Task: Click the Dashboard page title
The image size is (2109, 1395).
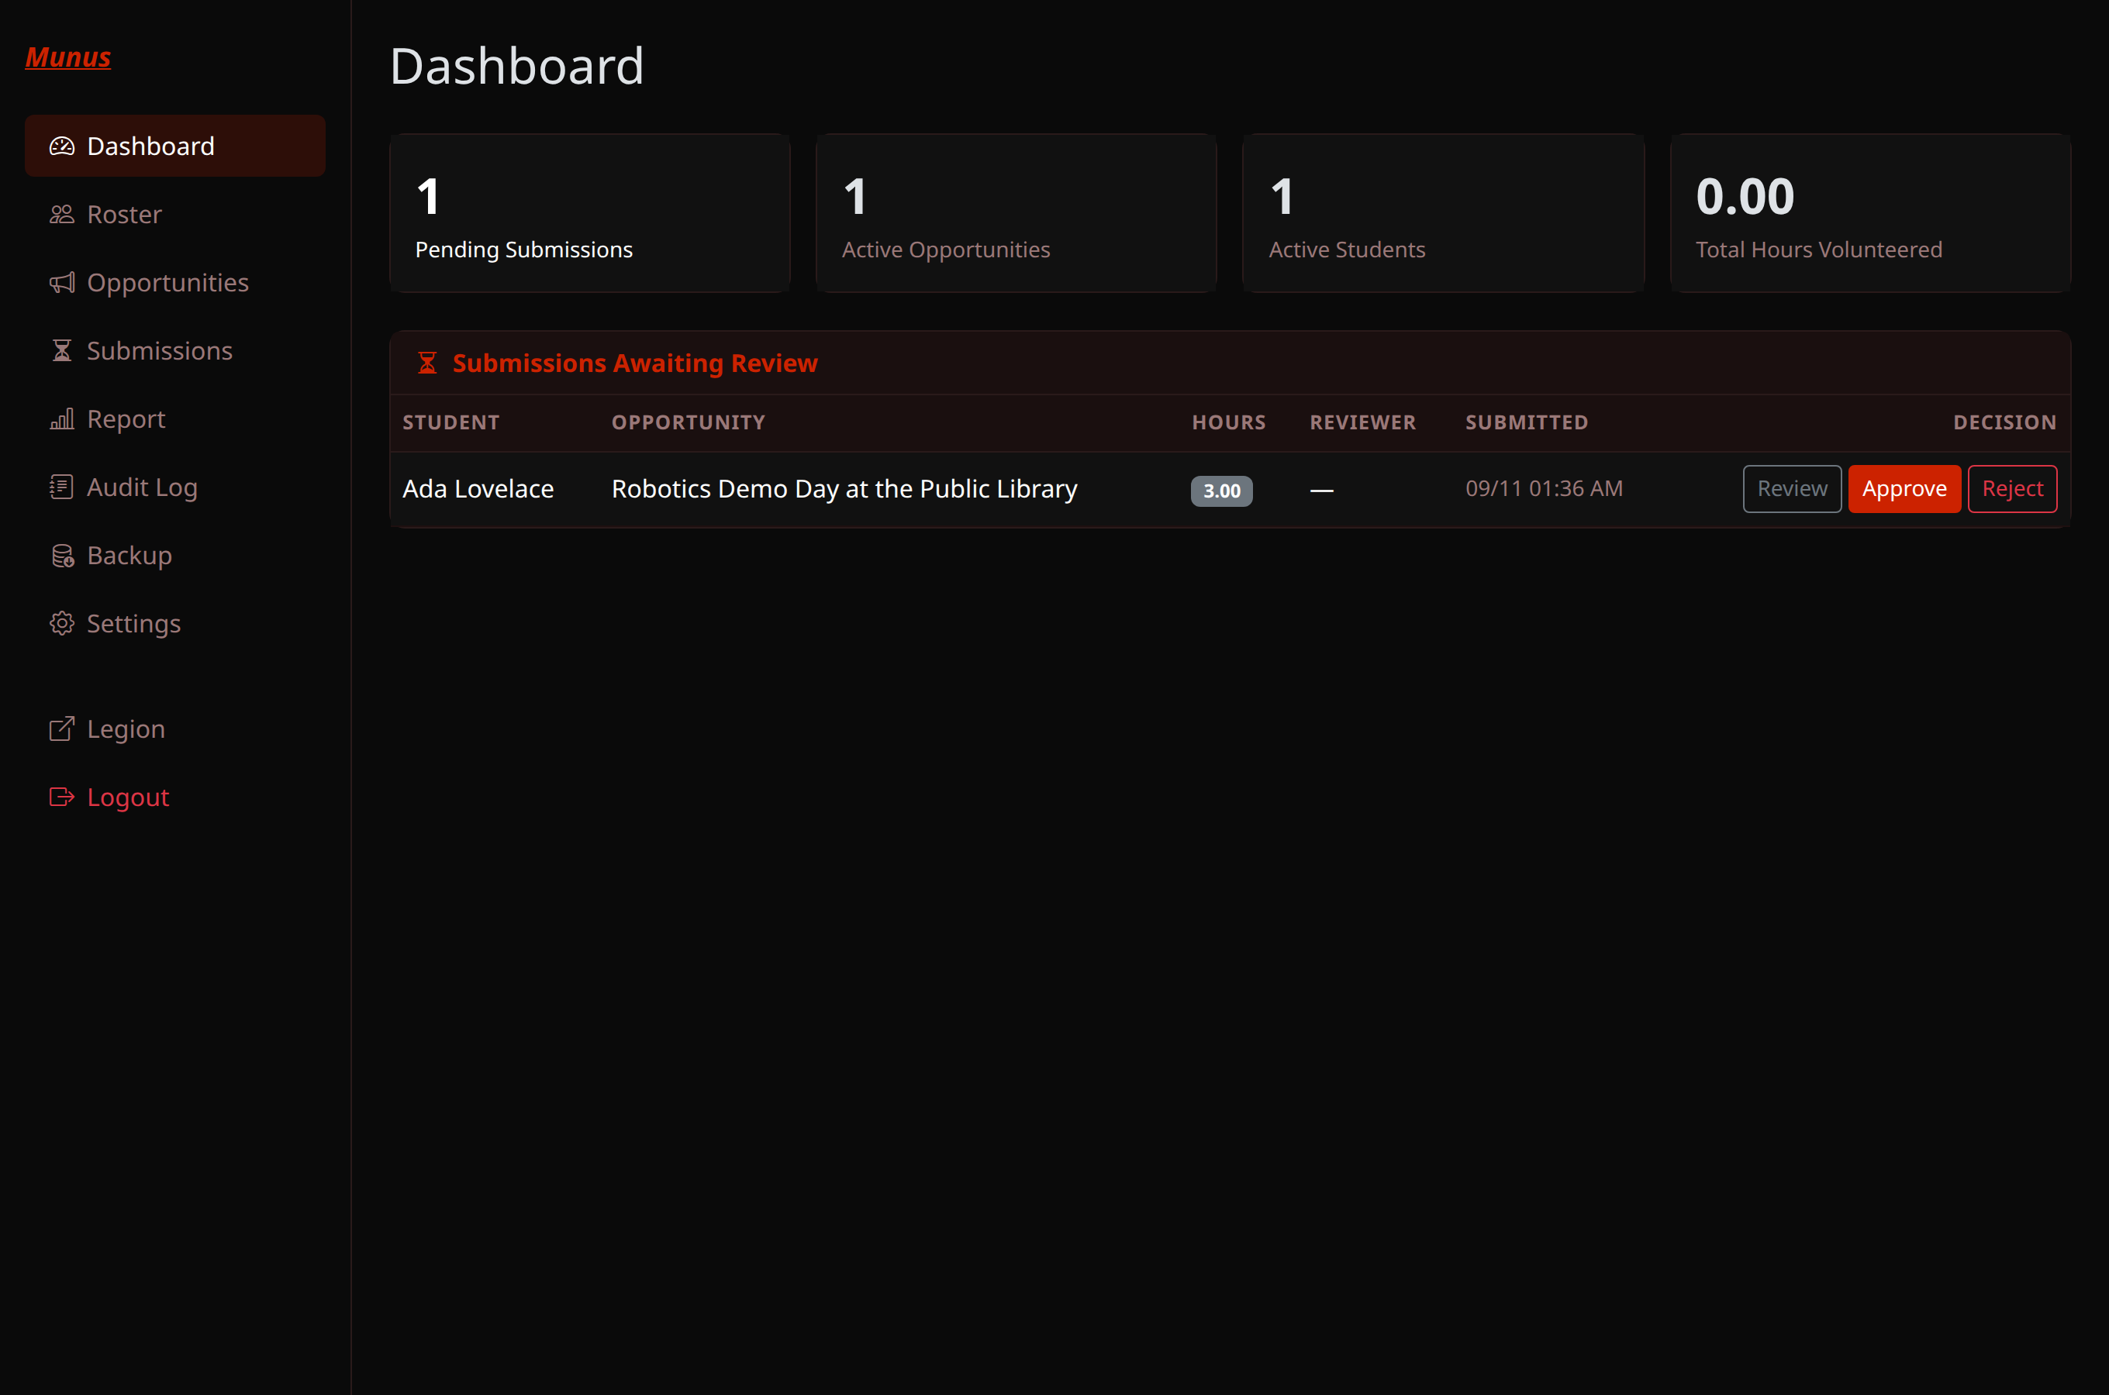Action: [516, 67]
